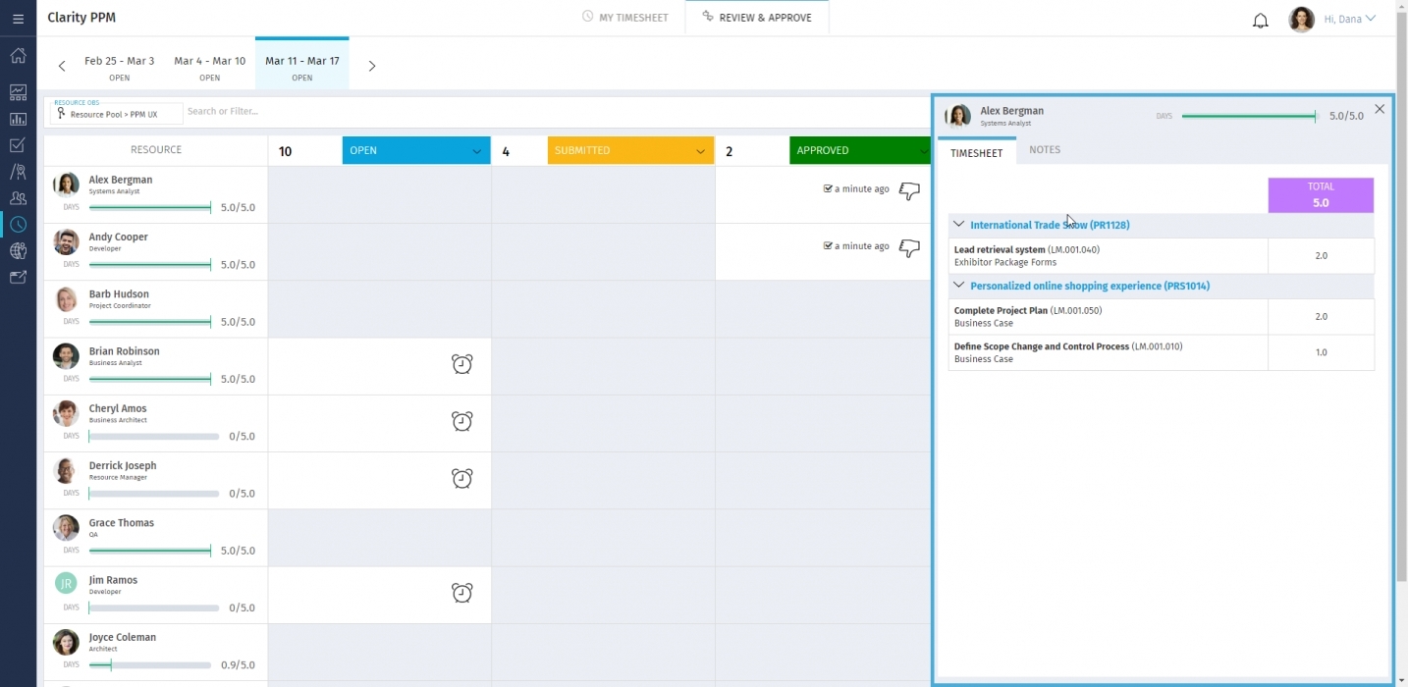This screenshot has width=1408, height=687.
Task: Open Personalized online shopping experience project link
Action: (x=1088, y=286)
